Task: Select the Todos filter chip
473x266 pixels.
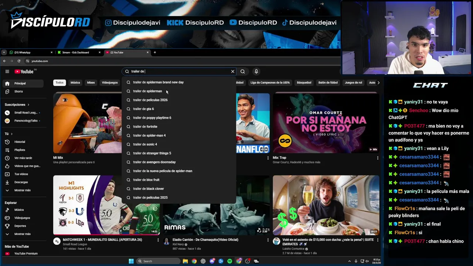Action: pyautogui.click(x=59, y=83)
